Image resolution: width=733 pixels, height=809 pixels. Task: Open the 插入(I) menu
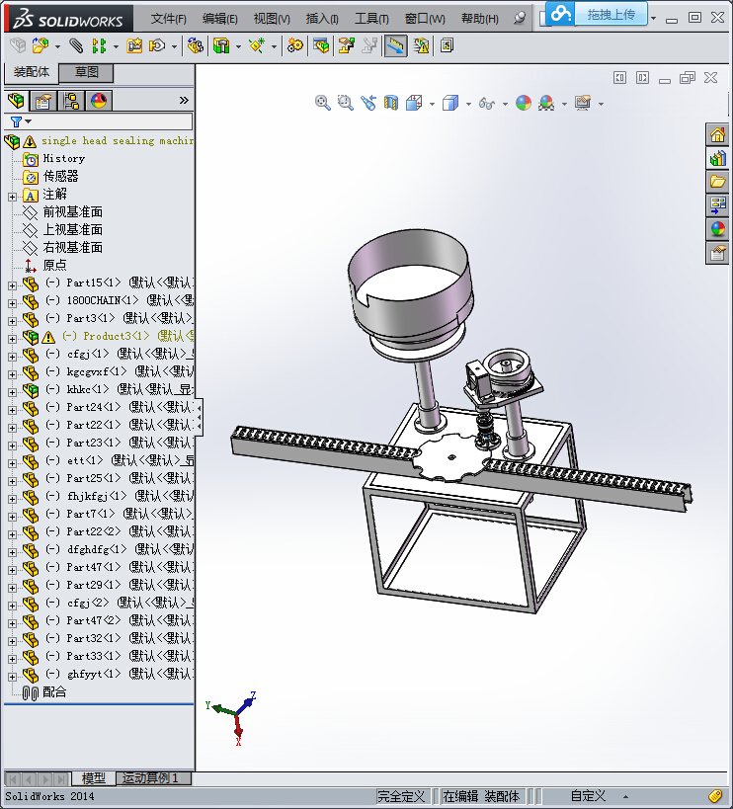click(x=322, y=19)
